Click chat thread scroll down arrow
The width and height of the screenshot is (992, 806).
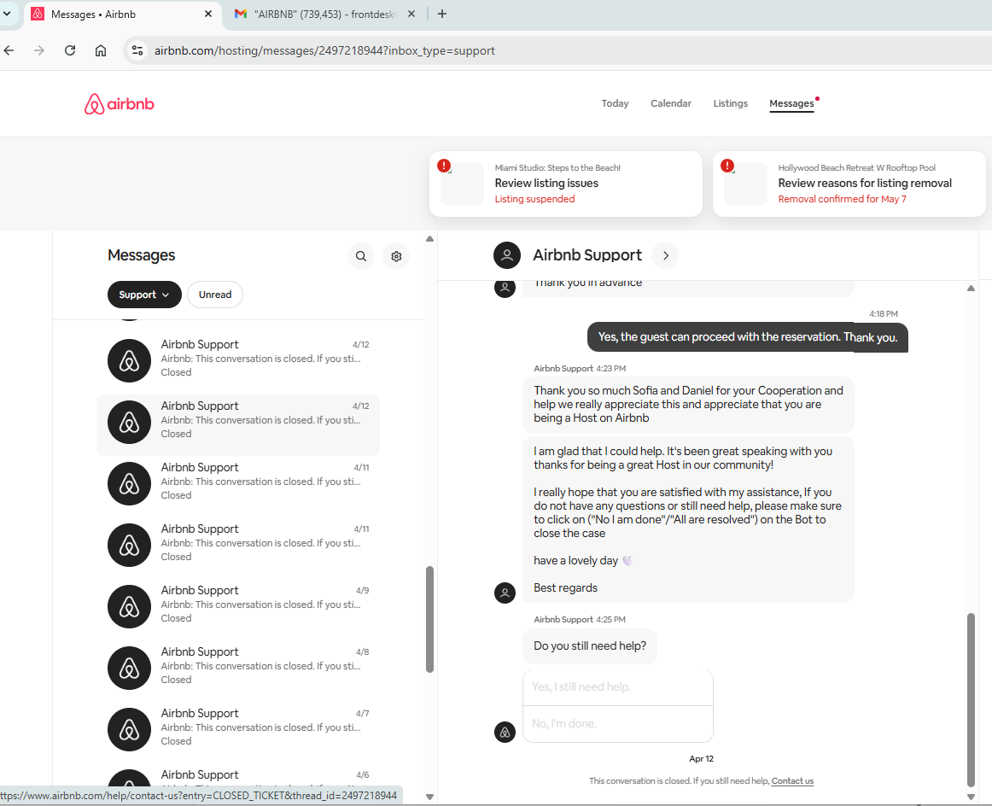click(972, 797)
